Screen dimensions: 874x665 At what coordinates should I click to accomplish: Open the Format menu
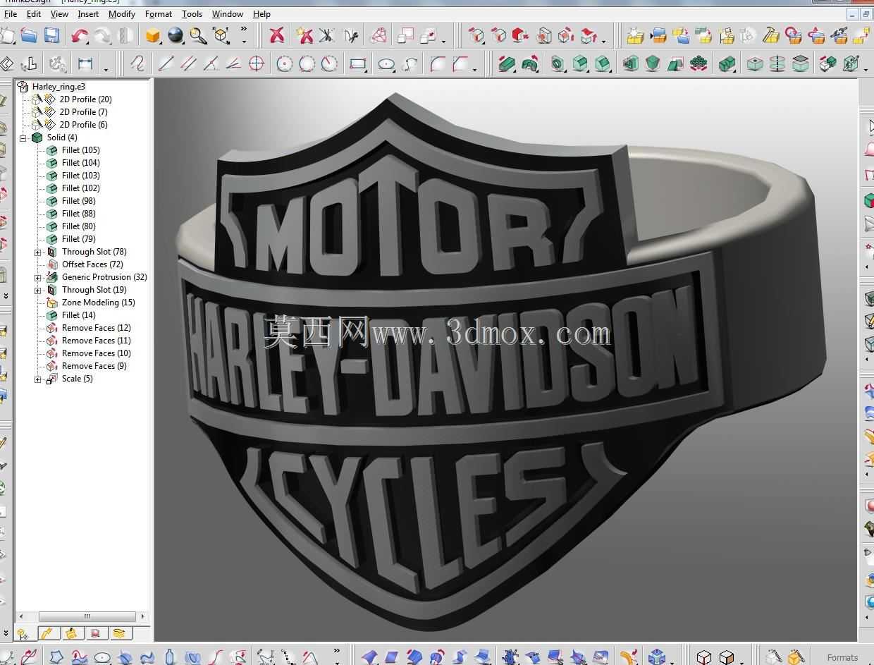159,13
